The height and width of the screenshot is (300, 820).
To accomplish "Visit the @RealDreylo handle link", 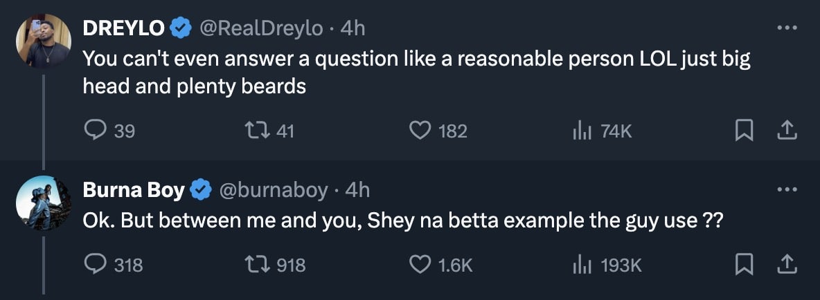I will (x=261, y=28).
